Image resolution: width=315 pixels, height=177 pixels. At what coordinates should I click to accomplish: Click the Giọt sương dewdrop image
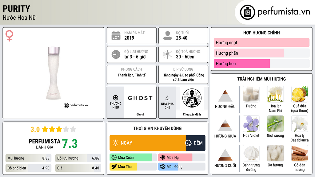(275, 124)
